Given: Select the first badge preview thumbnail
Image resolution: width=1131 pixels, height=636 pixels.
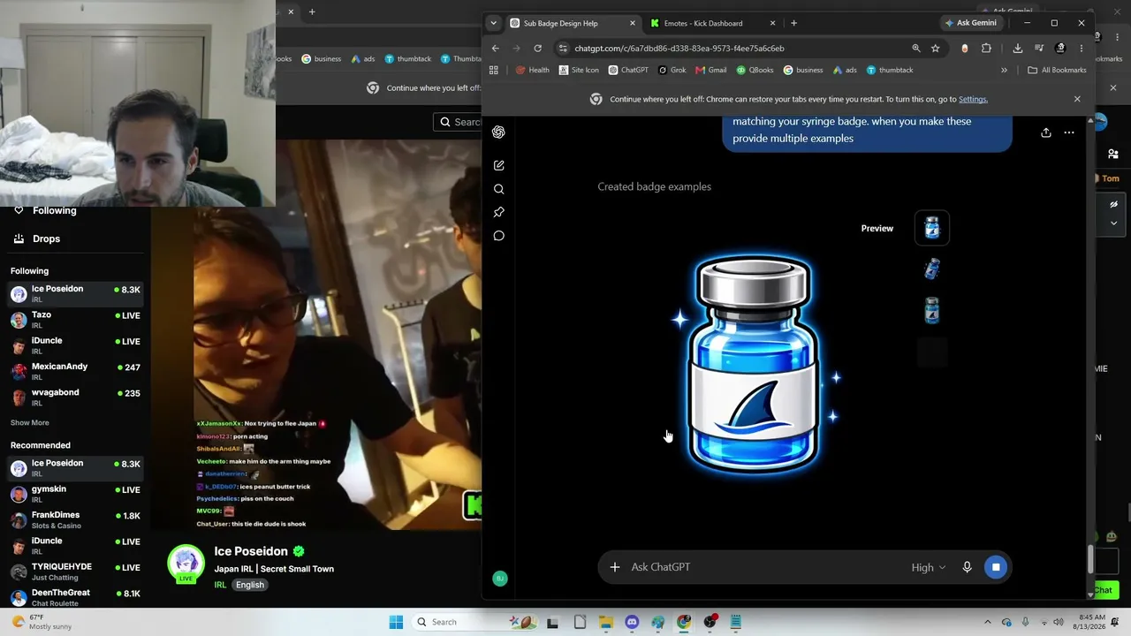Looking at the screenshot, I should pyautogui.click(x=931, y=228).
